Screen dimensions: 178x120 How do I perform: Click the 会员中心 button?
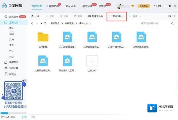(x=144, y=6)
